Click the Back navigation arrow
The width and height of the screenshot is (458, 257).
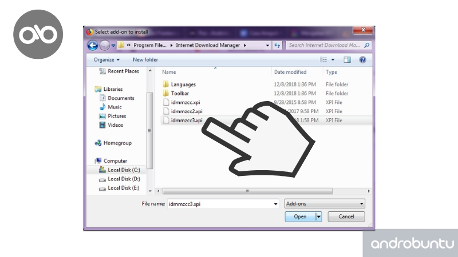[x=93, y=46]
